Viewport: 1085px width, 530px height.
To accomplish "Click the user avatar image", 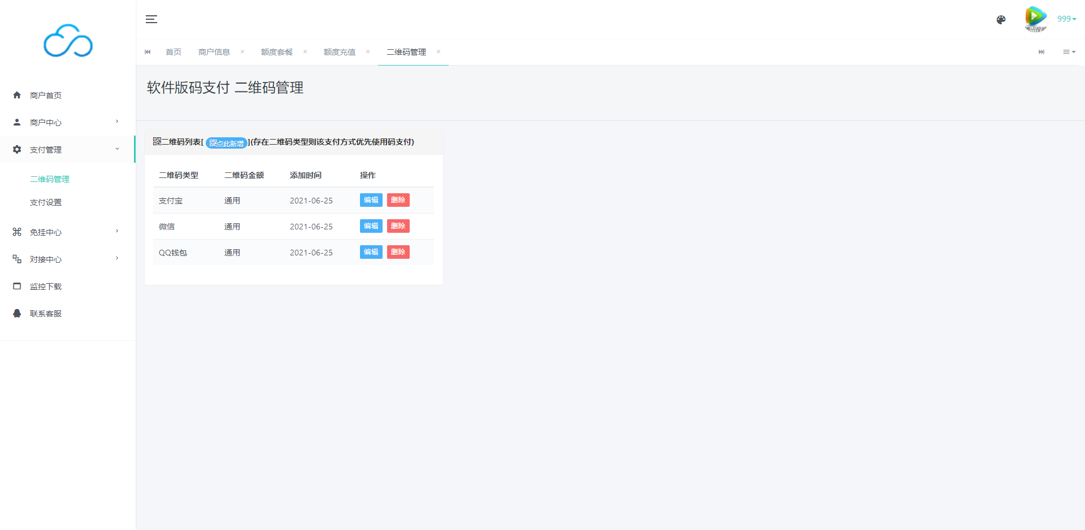I will 1035,19.
